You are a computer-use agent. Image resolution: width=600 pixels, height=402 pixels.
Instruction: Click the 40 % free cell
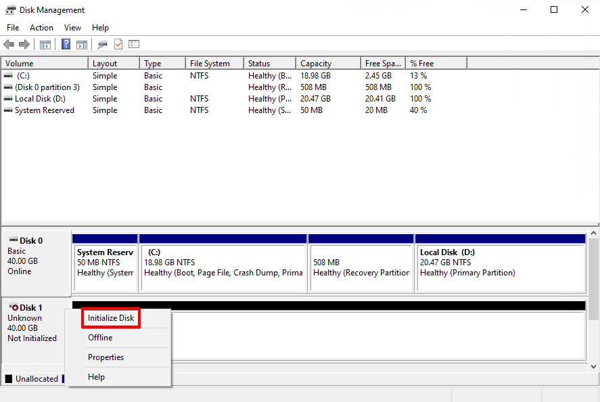click(418, 110)
